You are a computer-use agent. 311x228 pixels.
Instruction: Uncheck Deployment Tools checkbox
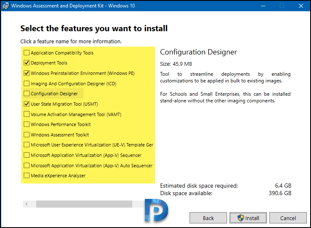pos(26,63)
